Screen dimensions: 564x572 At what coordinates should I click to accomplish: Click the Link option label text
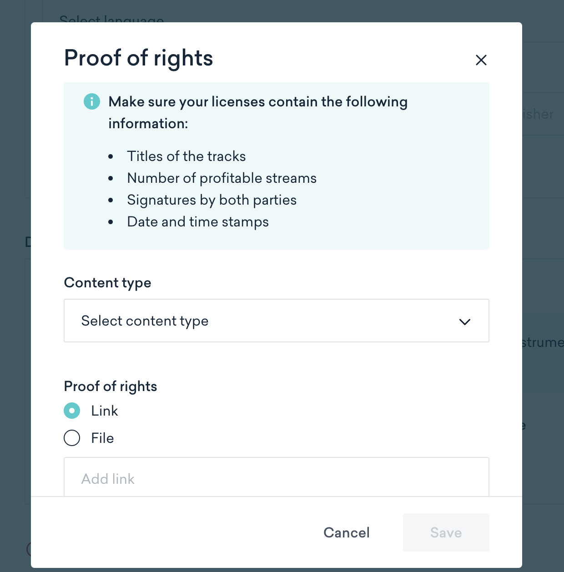pos(105,411)
